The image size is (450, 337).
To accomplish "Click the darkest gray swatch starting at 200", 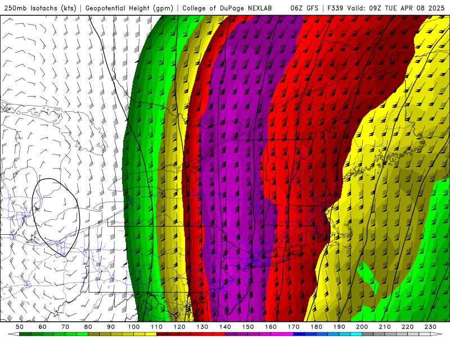I will [x=368, y=334].
